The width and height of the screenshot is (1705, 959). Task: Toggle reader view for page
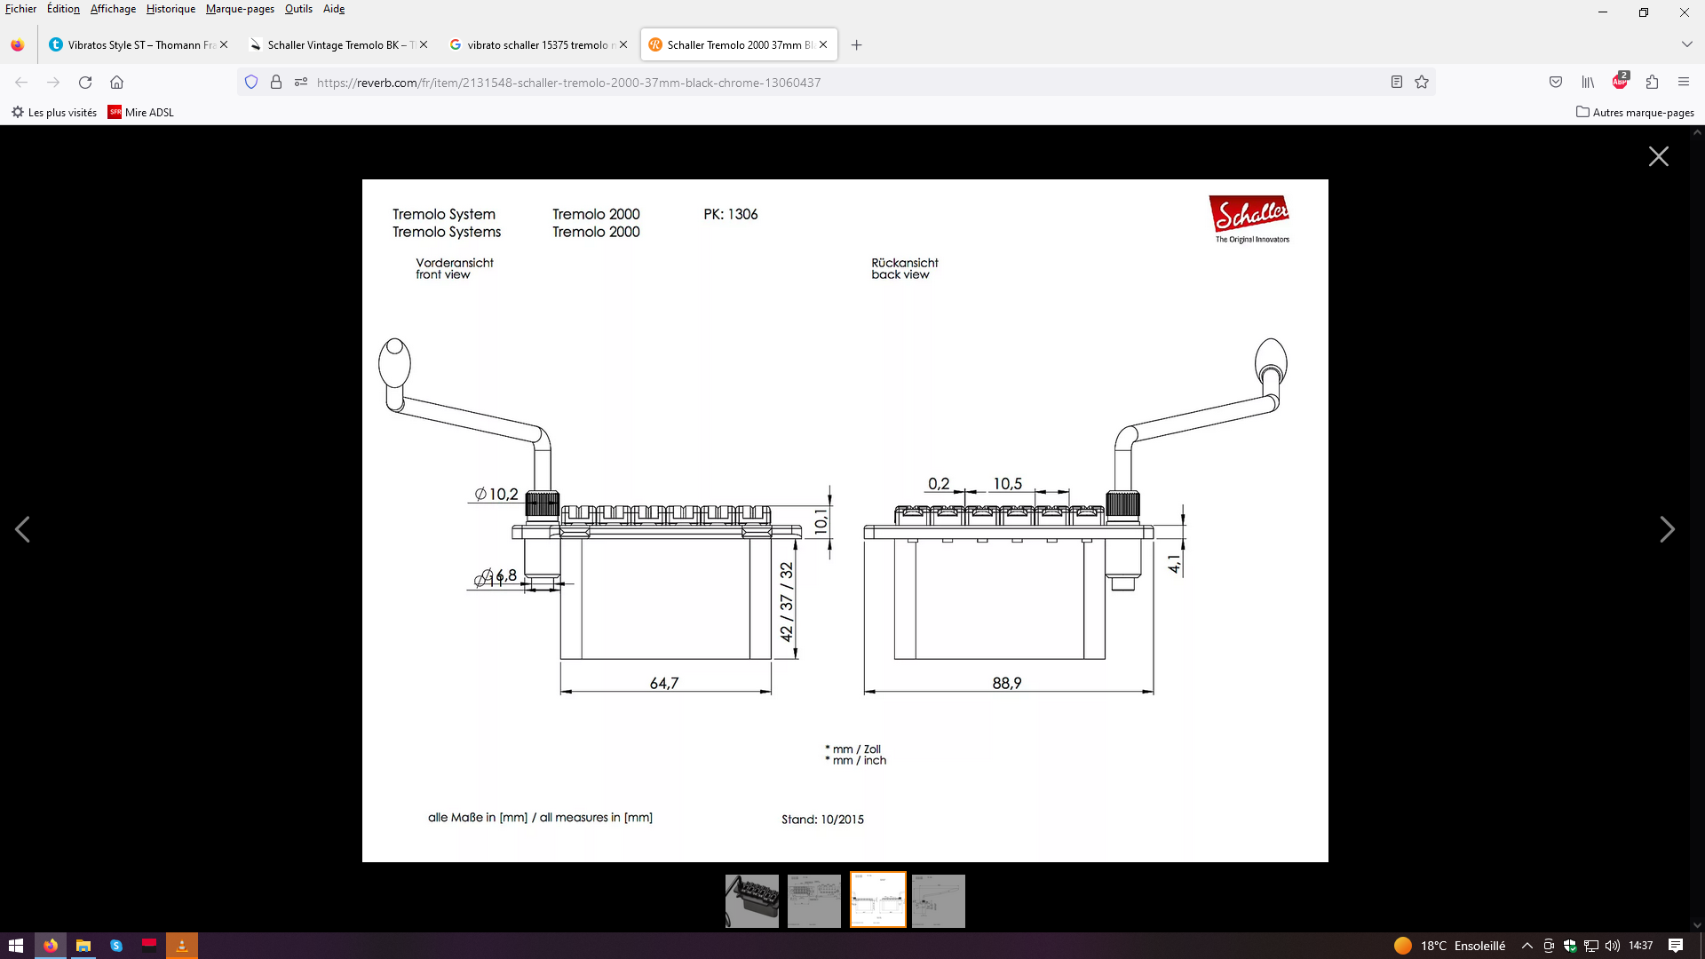(x=1397, y=82)
